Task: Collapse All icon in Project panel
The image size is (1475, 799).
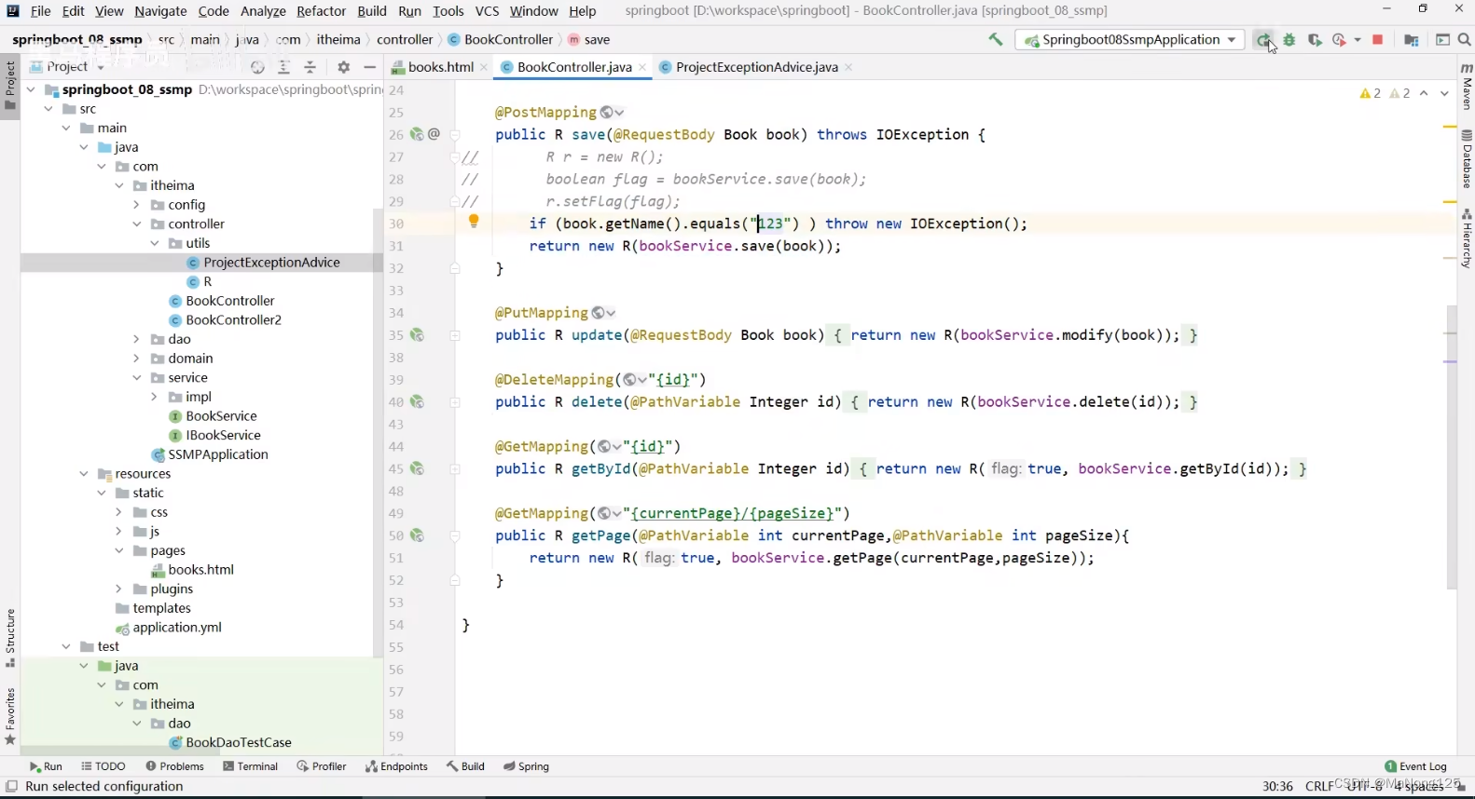Action: [310, 67]
